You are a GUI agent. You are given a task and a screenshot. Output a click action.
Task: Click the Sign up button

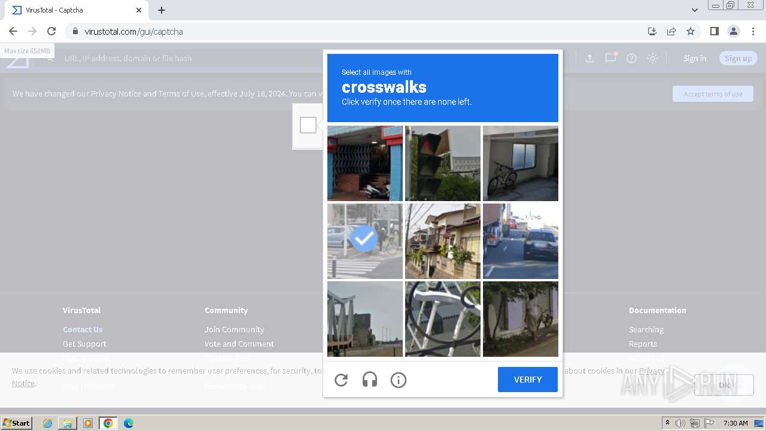(x=738, y=58)
